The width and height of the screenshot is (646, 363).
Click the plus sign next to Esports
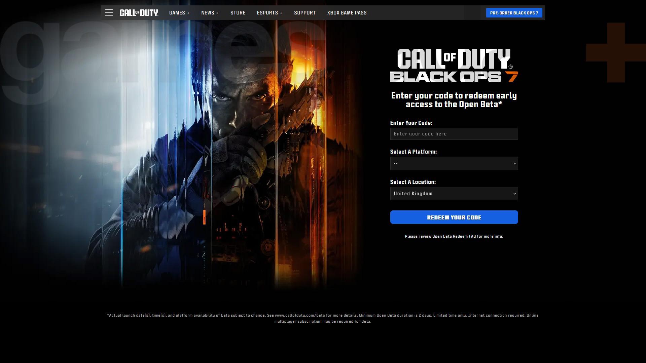[x=281, y=13]
